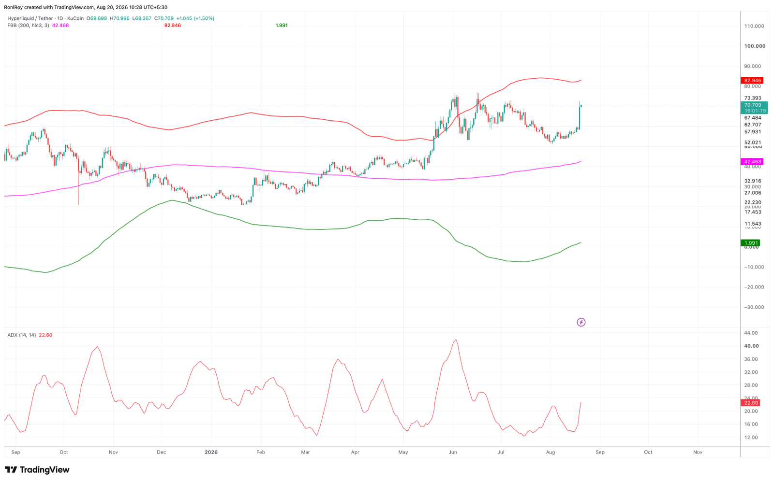
Task: Click the red 22.60 ADX axis tag
Action: (x=751, y=403)
